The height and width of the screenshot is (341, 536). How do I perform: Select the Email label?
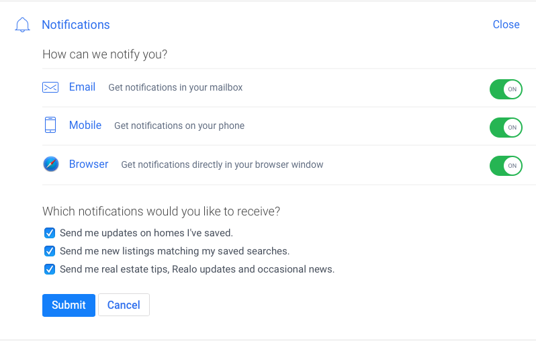(82, 87)
